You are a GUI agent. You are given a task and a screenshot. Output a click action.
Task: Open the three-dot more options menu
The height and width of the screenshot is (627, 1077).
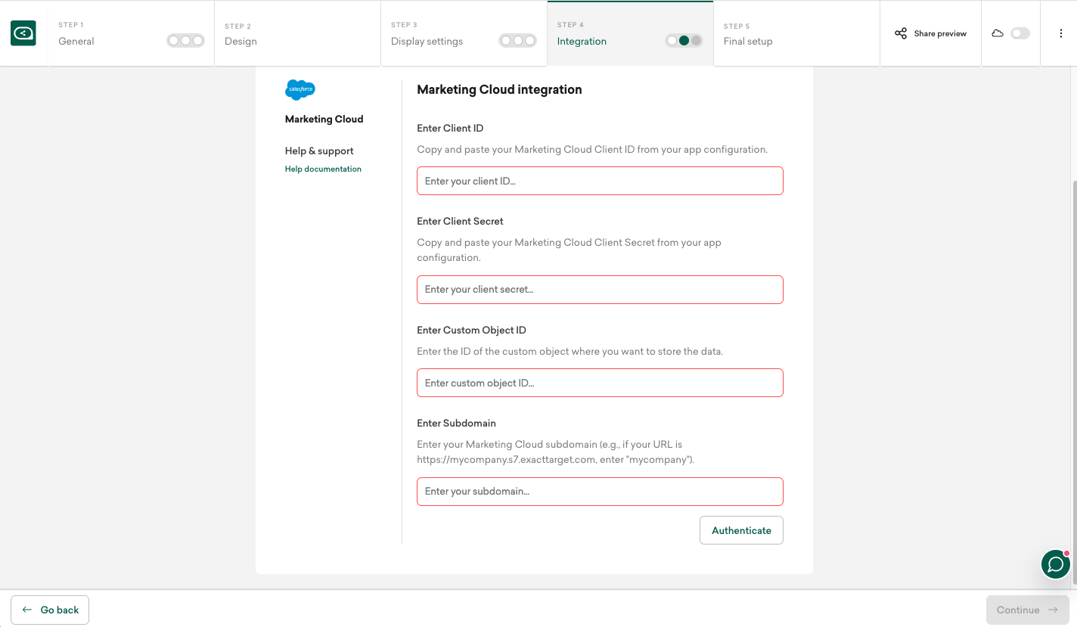pyautogui.click(x=1062, y=33)
